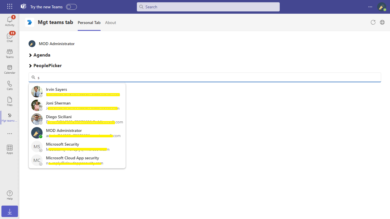Click the download desktop app button

[x=10, y=211]
